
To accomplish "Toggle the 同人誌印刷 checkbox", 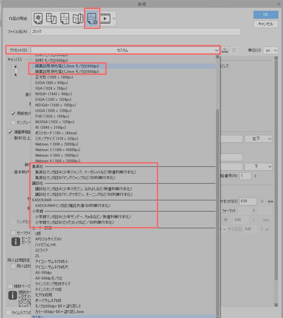I will pyautogui.click(x=13, y=266).
